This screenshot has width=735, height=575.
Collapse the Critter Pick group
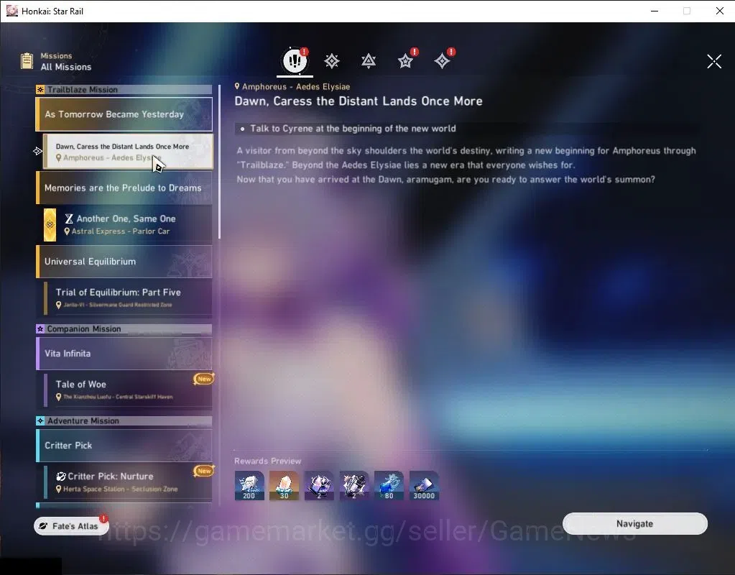[x=124, y=445]
